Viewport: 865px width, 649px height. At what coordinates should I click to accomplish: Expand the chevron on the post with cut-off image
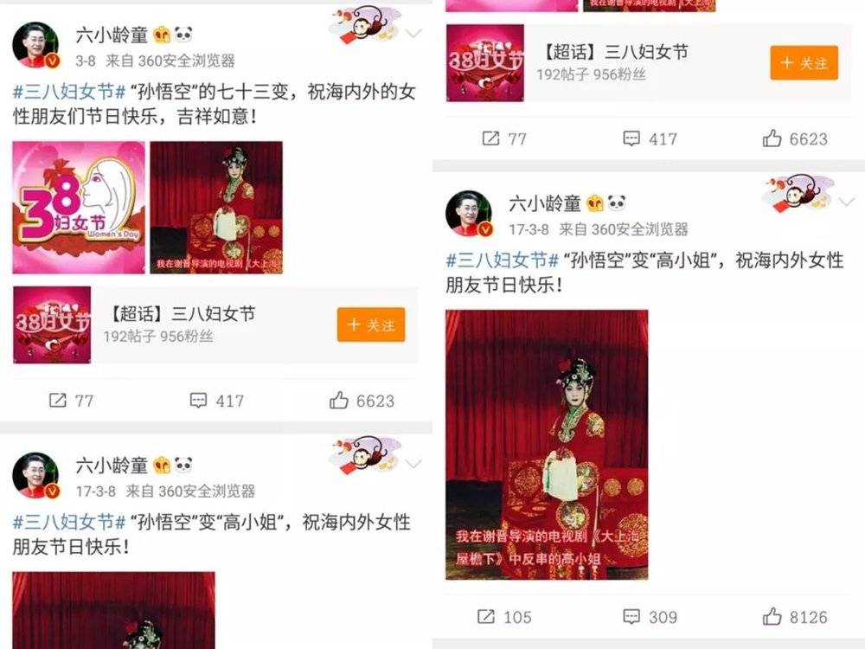coord(413,464)
